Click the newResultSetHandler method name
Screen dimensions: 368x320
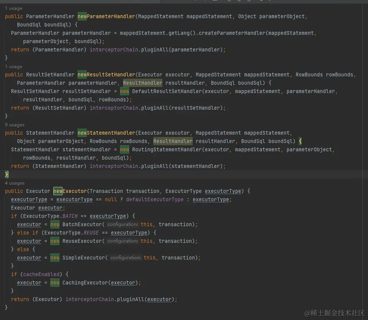106,75
